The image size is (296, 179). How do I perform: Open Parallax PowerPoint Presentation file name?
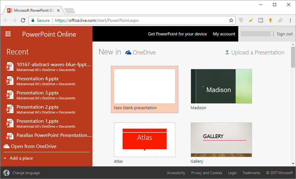pos(54,135)
